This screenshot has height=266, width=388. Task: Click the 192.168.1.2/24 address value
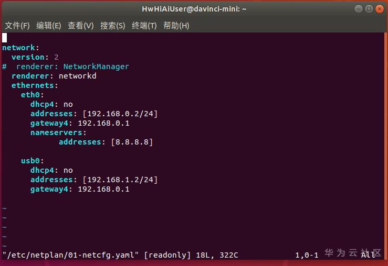(x=120, y=180)
